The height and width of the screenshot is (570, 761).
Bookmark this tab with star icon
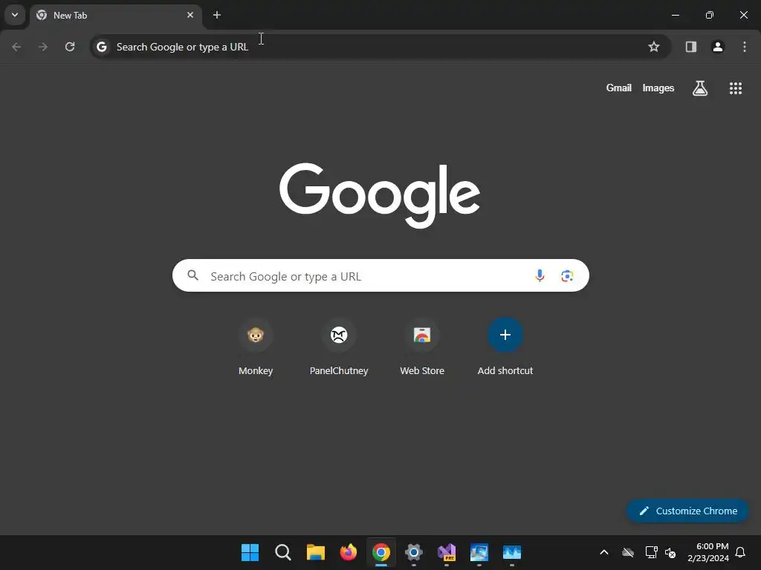pos(654,47)
